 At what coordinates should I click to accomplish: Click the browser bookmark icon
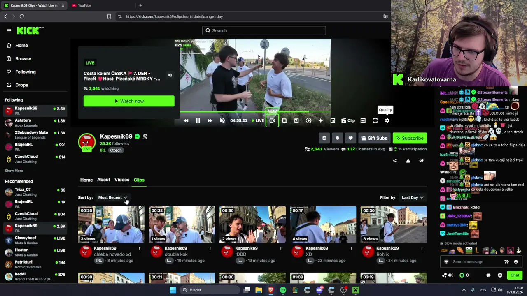[109, 16]
